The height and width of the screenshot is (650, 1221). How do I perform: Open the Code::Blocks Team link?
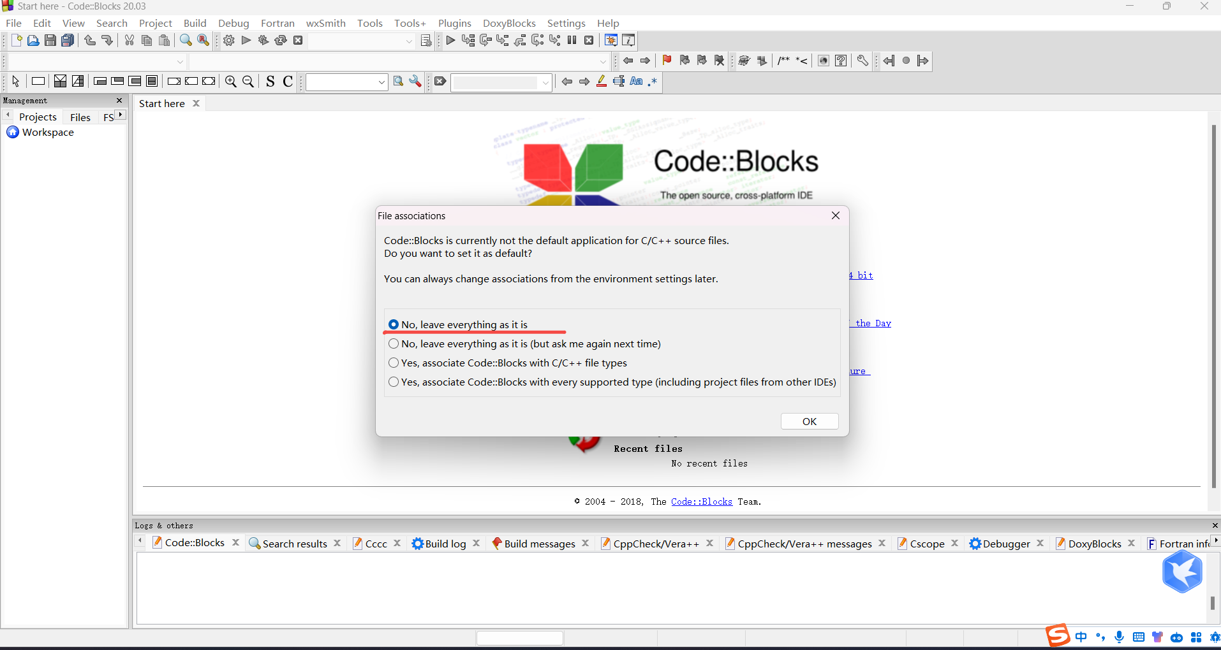pos(702,502)
